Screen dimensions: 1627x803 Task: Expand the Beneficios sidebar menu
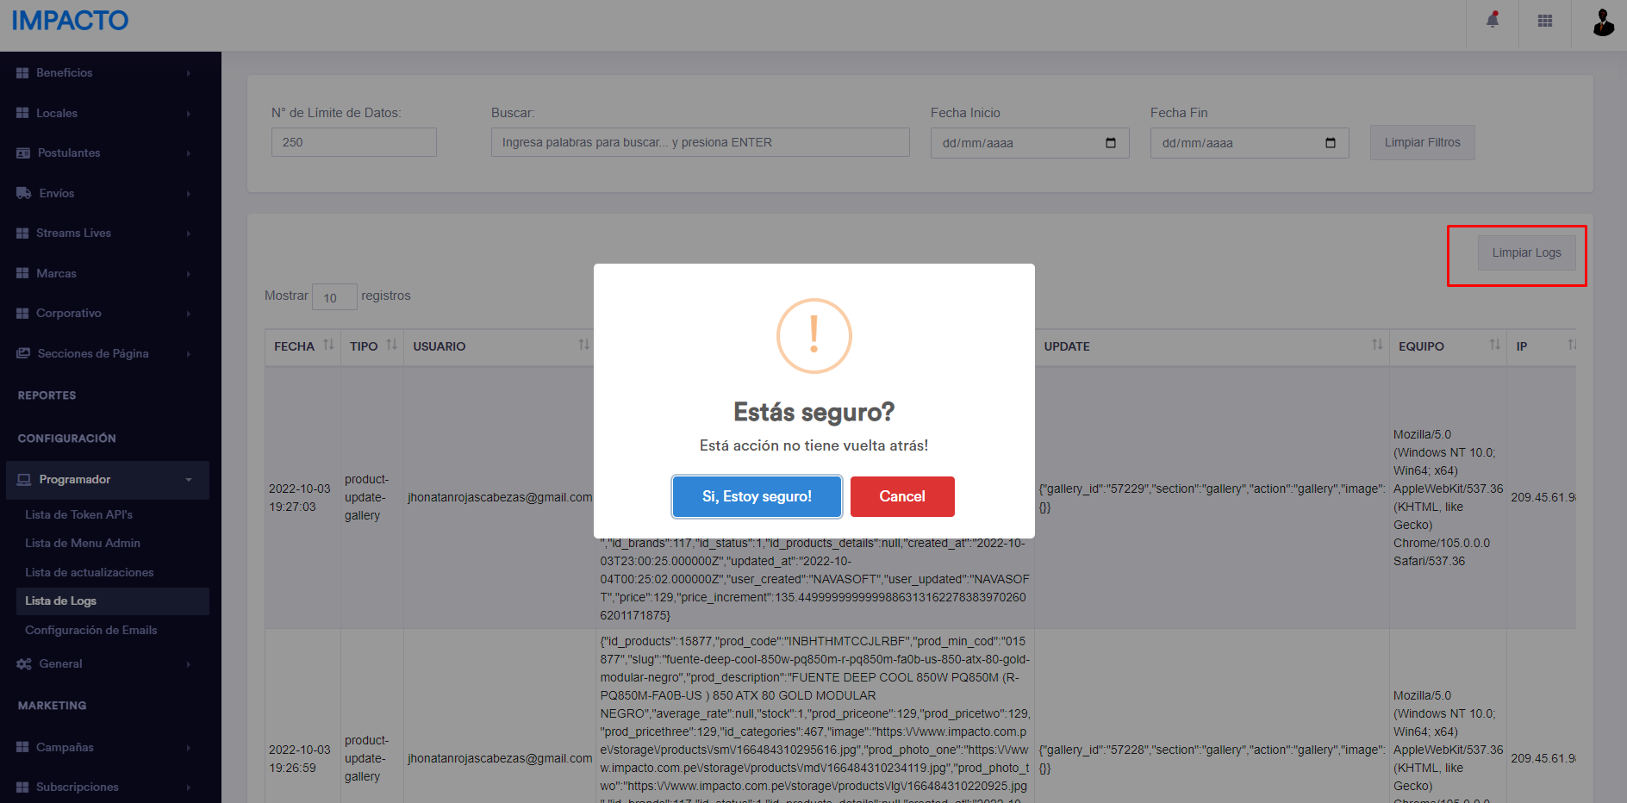pos(103,73)
